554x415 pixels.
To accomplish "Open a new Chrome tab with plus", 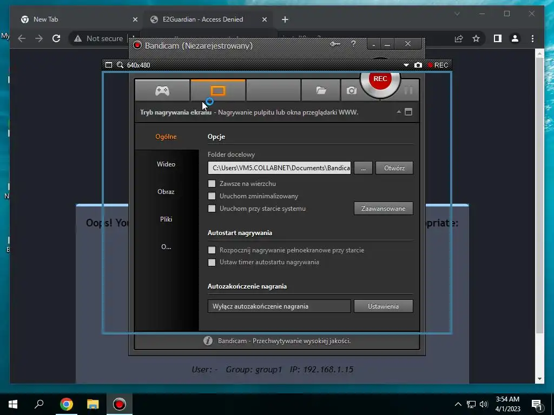I will coord(285,19).
